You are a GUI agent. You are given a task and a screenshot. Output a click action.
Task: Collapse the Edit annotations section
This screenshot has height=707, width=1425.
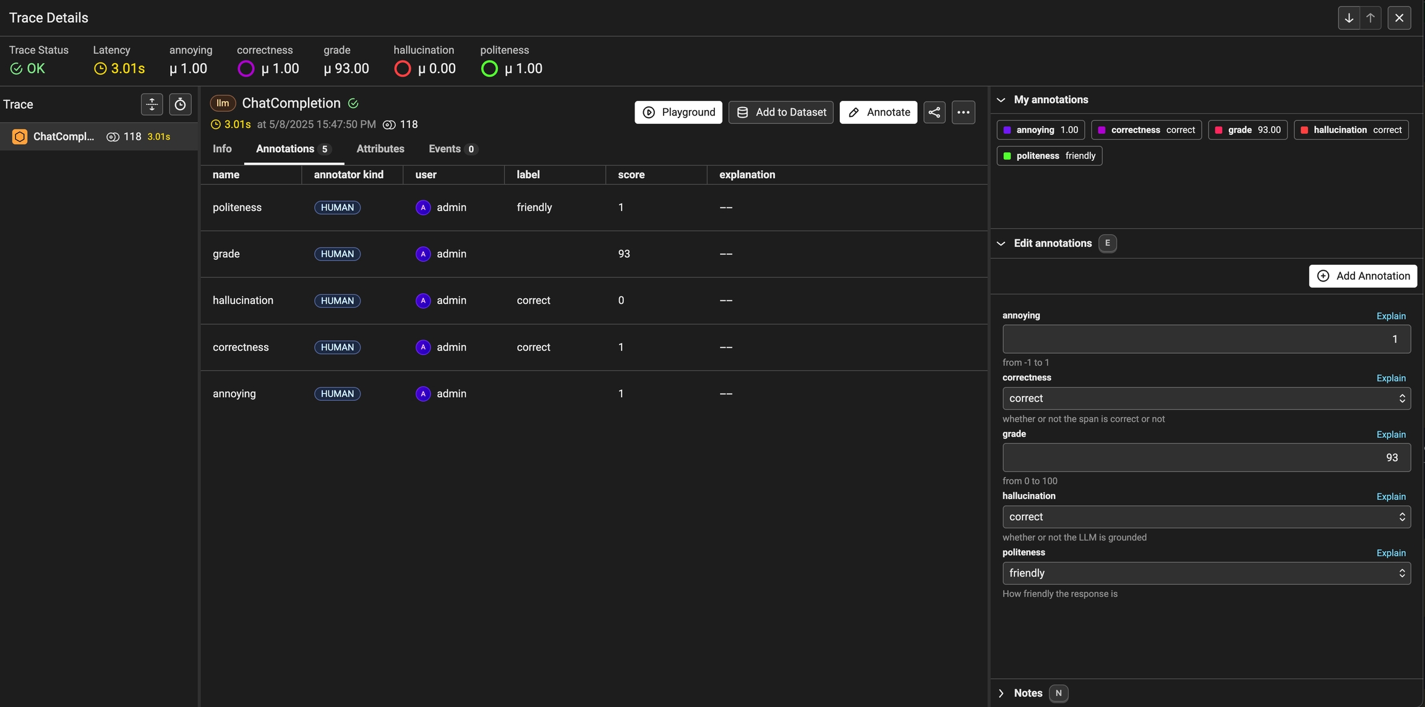click(1001, 243)
